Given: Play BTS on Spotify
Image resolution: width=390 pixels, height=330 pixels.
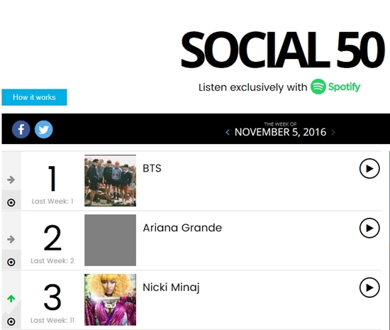Looking at the screenshot, I should tap(369, 168).
